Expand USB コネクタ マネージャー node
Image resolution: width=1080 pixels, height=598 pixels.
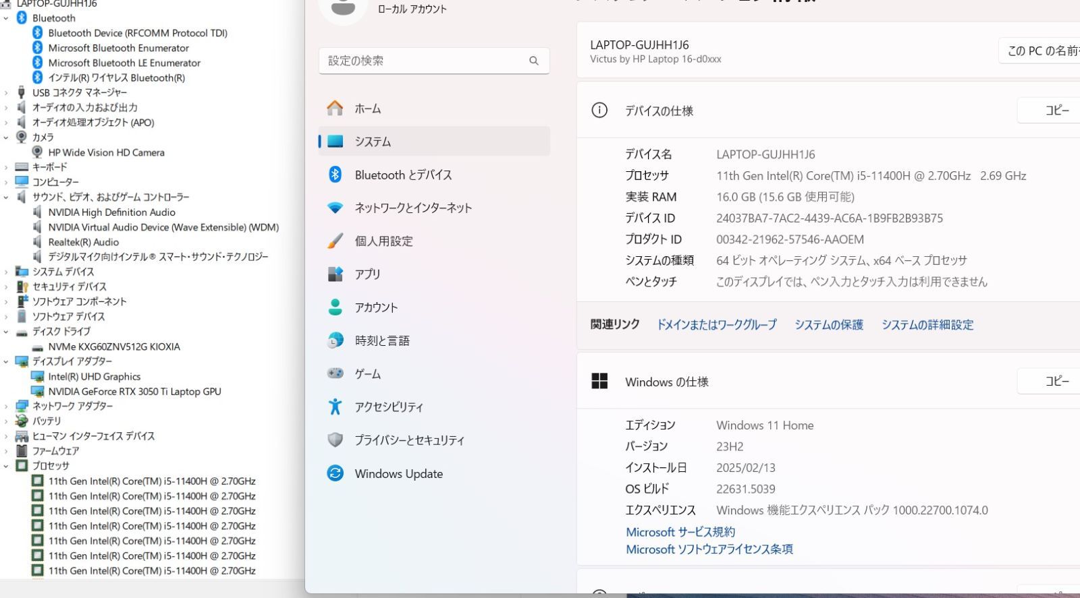point(6,92)
